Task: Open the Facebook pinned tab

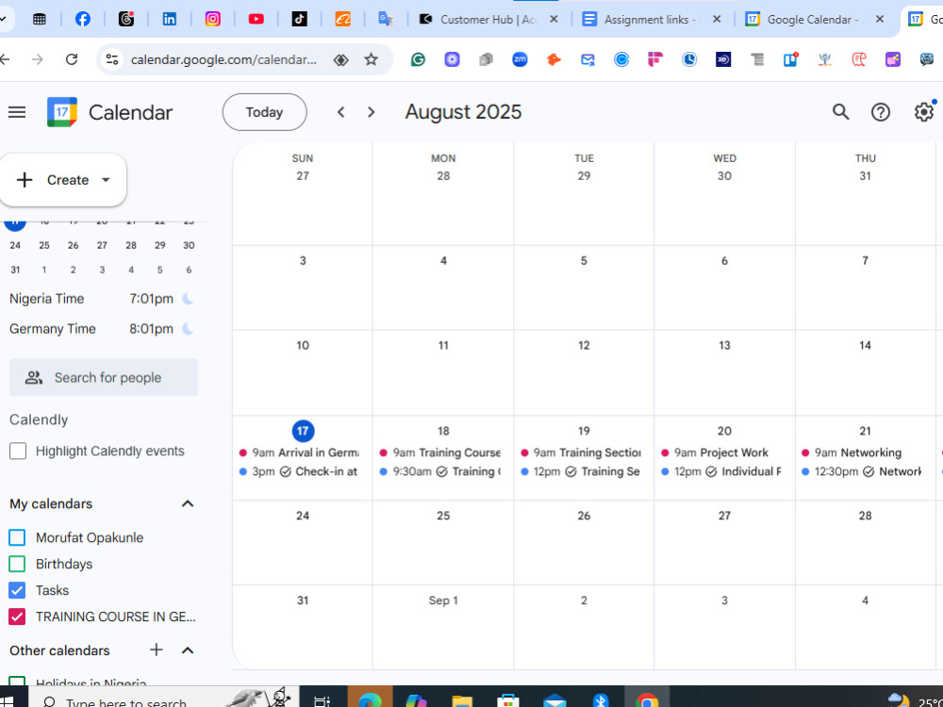Action: 82,19
